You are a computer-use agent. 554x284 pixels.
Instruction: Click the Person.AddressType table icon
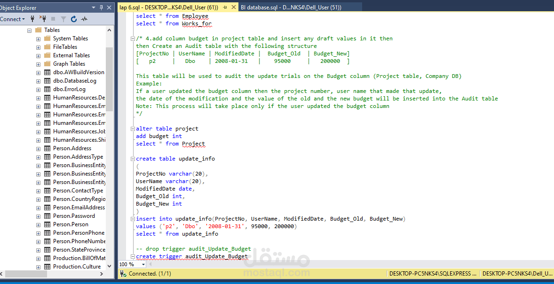click(x=47, y=157)
